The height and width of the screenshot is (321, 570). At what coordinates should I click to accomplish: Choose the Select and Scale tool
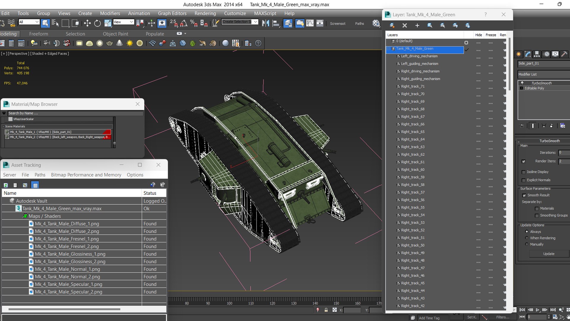(x=107, y=23)
